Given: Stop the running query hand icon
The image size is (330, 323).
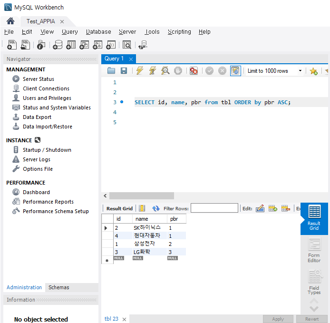Looking at the screenshot, I should pyautogui.click(x=178, y=71).
